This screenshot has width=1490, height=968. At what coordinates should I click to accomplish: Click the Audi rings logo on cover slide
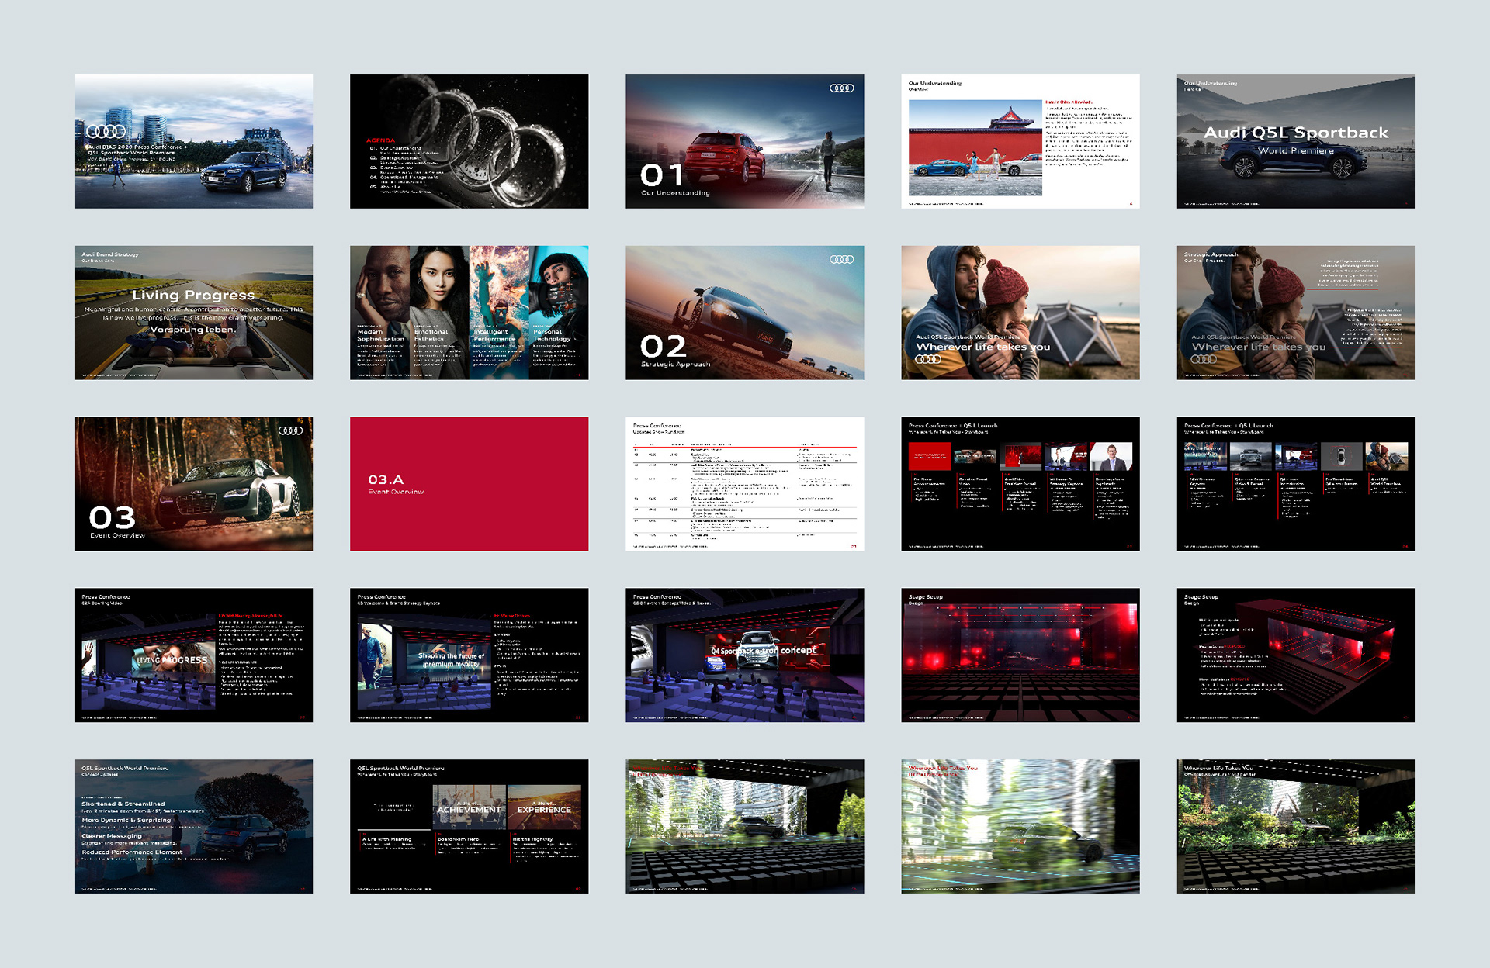[x=106, y=132]
